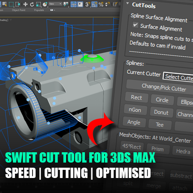Click the 'Spline Surface Alignment' group label
The image size is (193, 193).
click(159, 18)
